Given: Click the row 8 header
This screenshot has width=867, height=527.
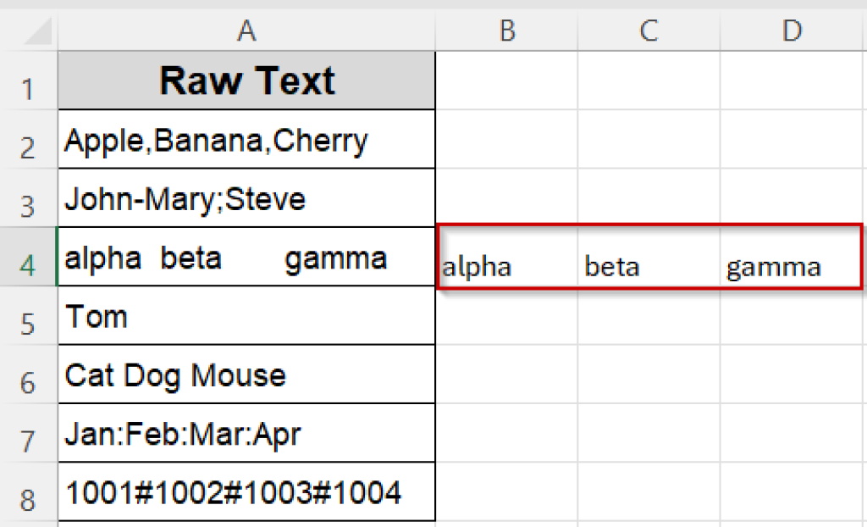Looking at the screenshot, I should pos(29,491).
